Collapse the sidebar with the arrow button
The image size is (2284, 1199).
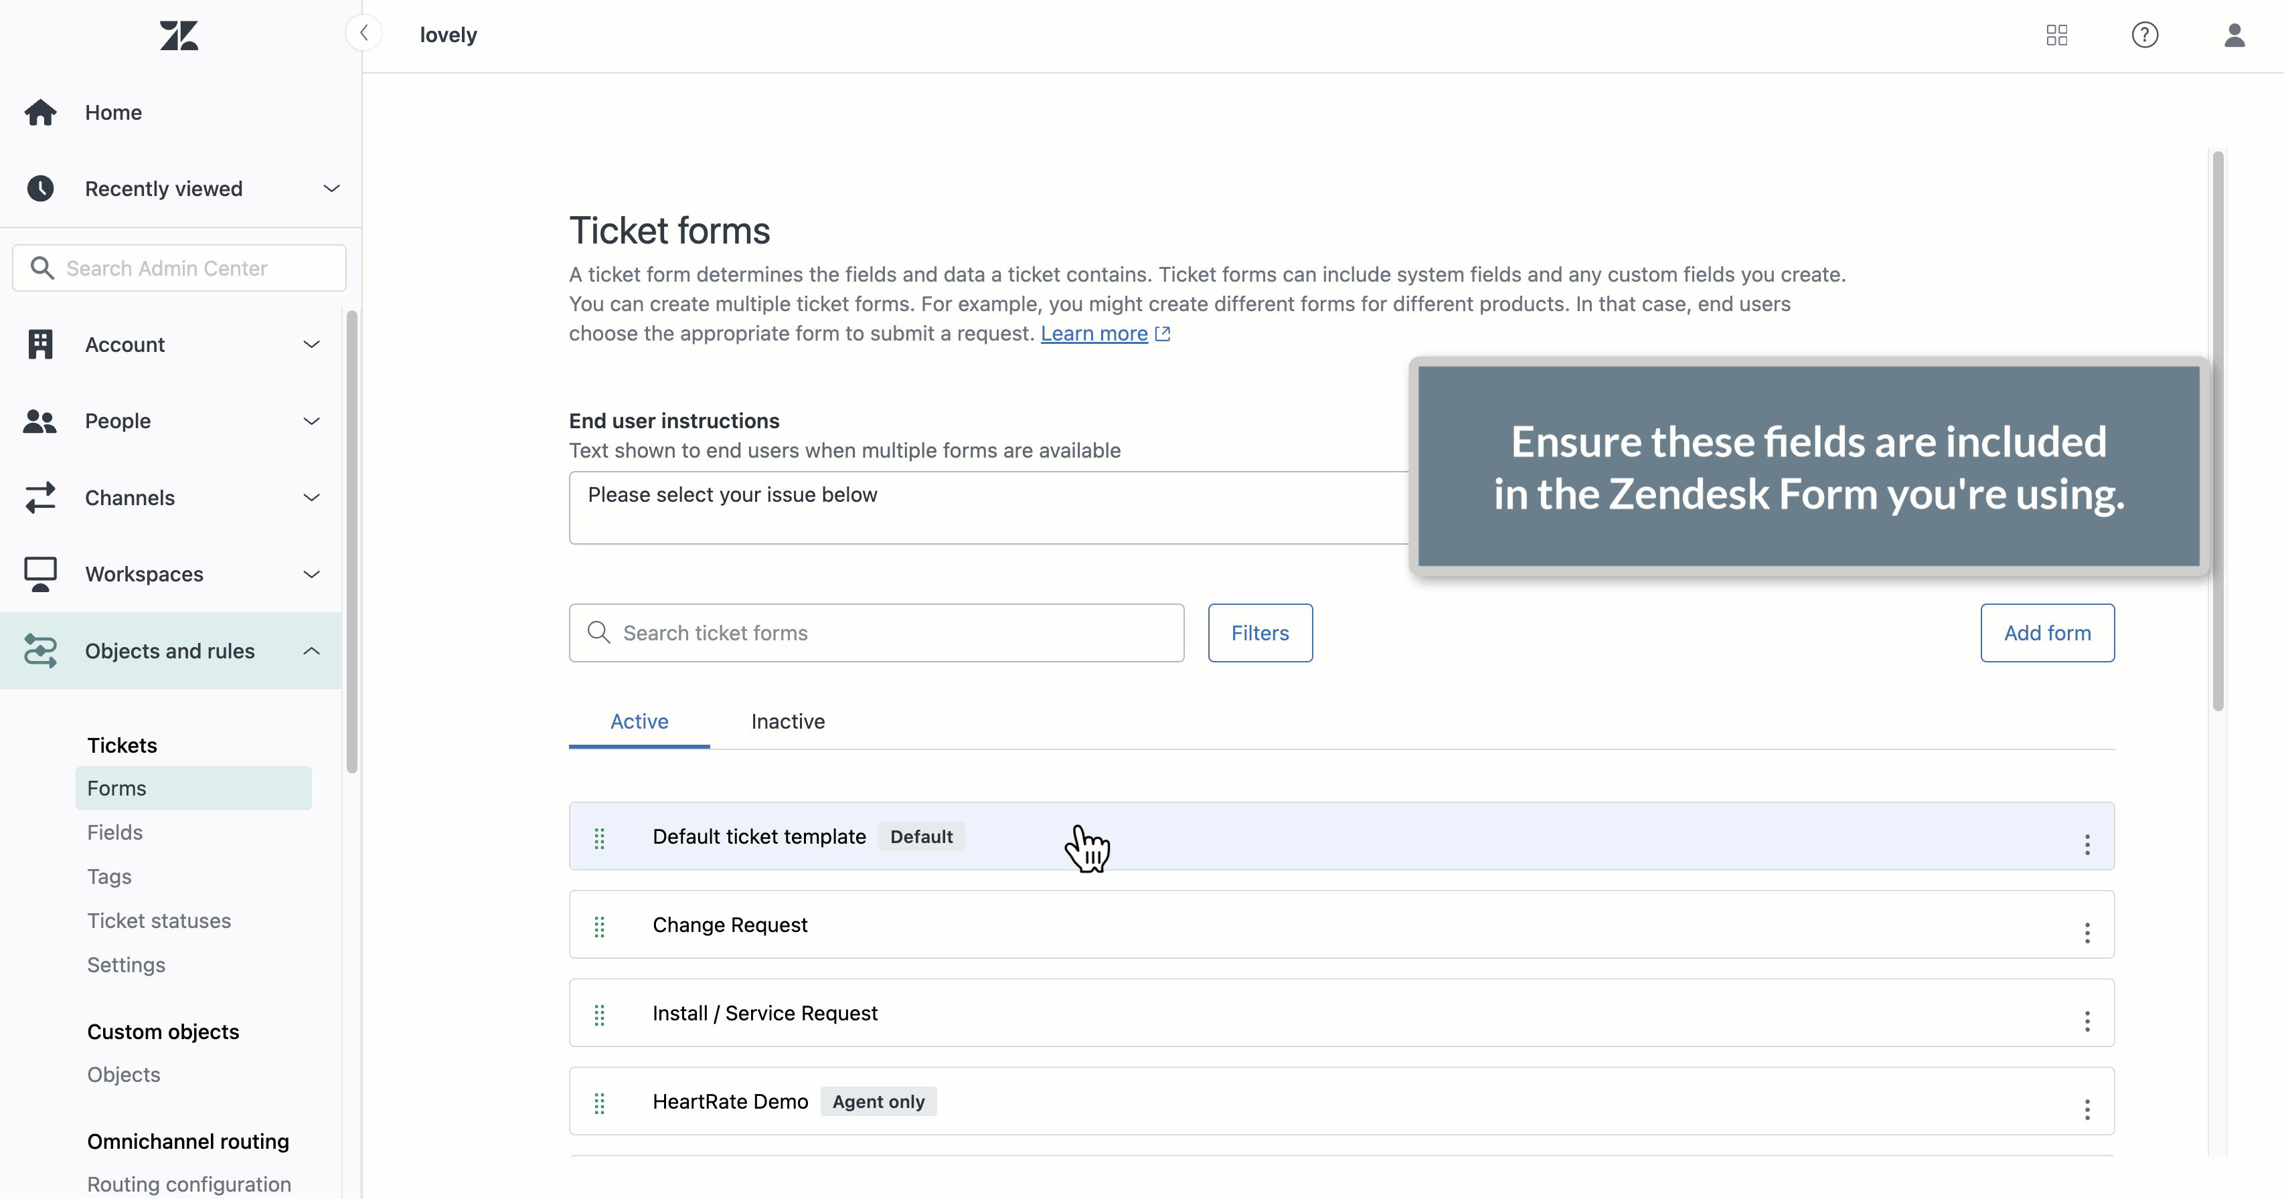pyautogui.click(x=363, y=33)
